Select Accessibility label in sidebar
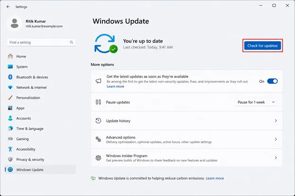 point(26,149)
